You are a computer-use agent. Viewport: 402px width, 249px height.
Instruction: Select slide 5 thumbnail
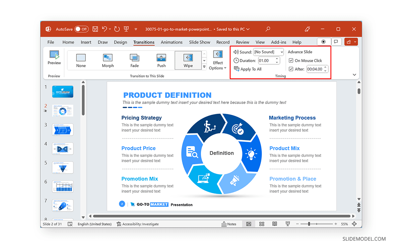click(x=63, y=167)
